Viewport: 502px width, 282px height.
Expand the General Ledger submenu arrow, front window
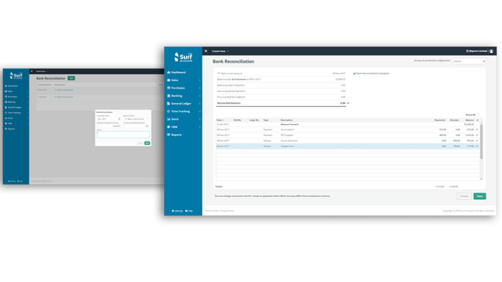(200, 103)
